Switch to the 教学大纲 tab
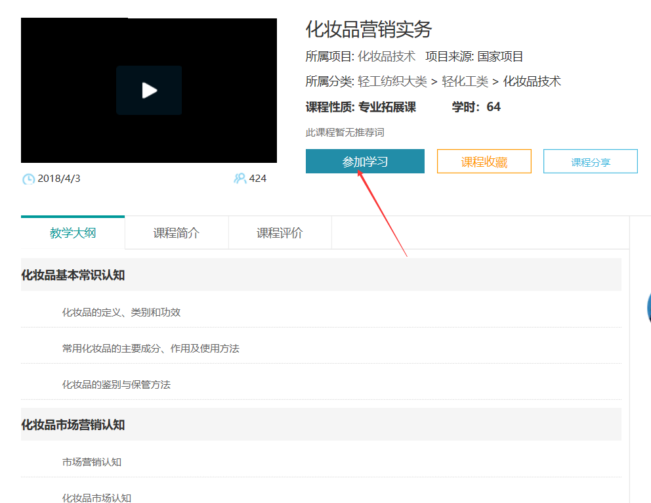This screenshot has height=503, width=651. point(73,233)
